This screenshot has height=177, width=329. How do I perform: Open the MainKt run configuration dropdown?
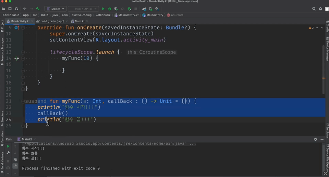click(56, 9)
